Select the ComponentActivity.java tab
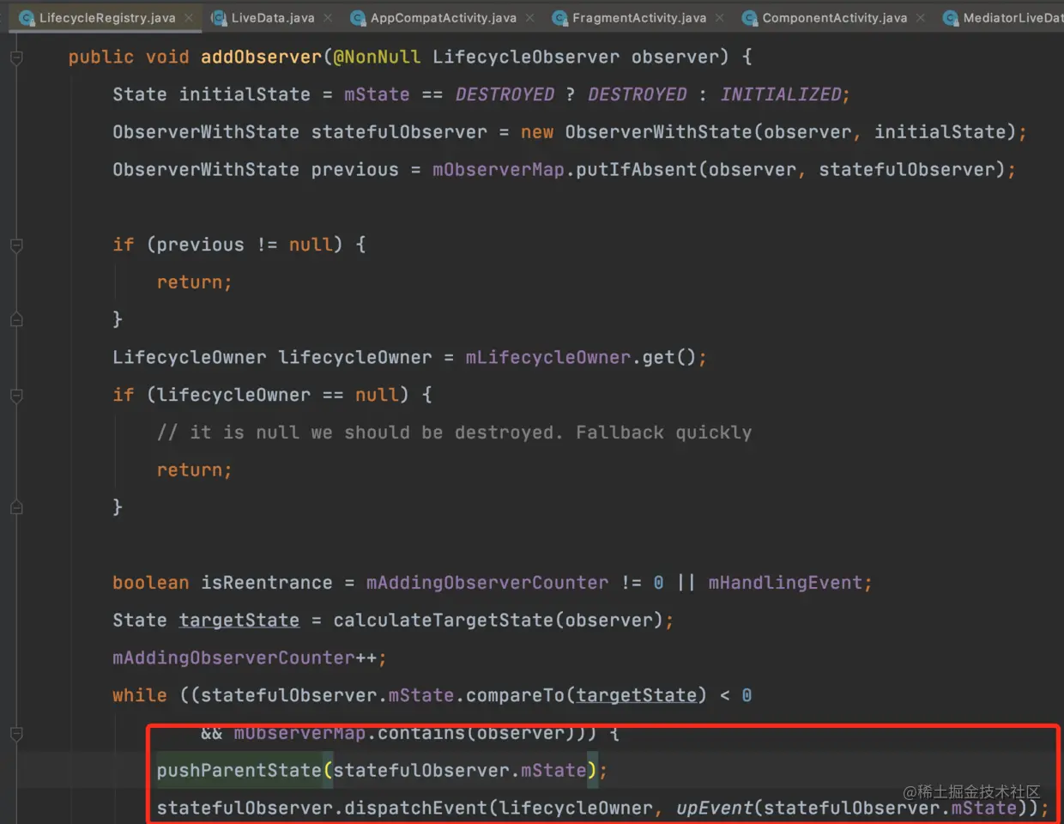Viewport: 1064px width, 824px height. tap(834, 17)
